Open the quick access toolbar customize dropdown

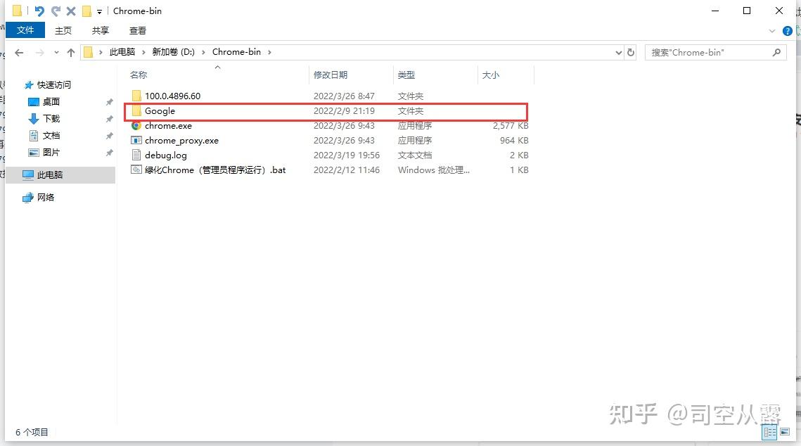coord(99,11)
